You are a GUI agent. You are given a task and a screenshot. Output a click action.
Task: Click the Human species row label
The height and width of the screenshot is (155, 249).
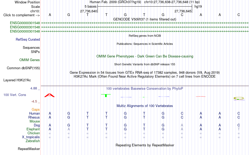click(34, 113)
